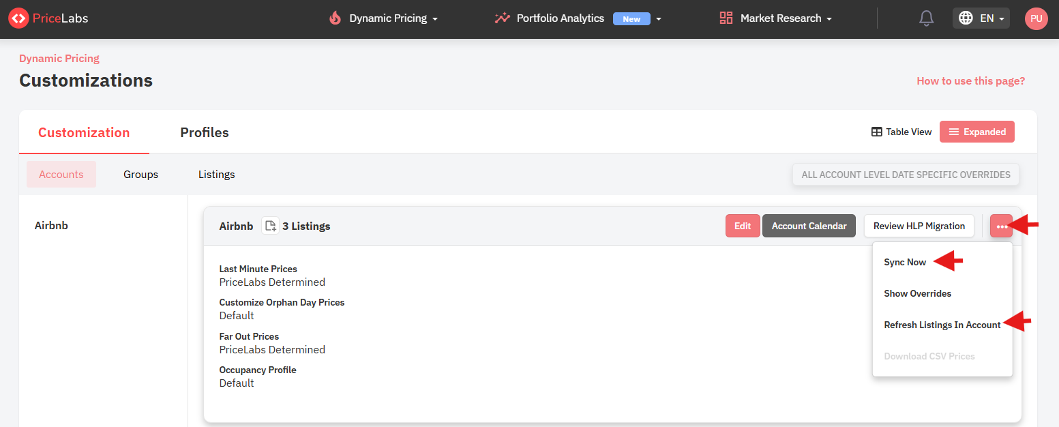Select Airbnb in the accounts sidebar
The image size is (1059, 427).
point(51,225)
